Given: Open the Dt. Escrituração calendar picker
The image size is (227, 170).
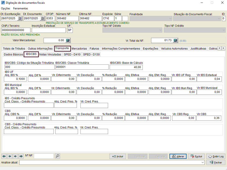Looking at the screenshot, I should click(19, 18).
